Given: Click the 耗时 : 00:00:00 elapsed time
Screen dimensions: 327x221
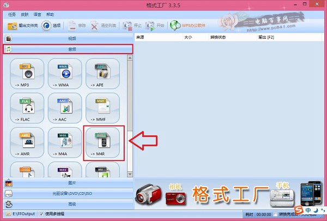Looking at the screenshot, I should [258, 214].
